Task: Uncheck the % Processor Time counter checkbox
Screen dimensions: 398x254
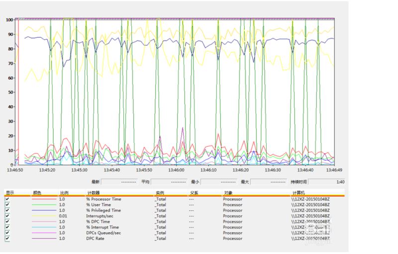Action: pyautogui.click(x=7, y=199)
